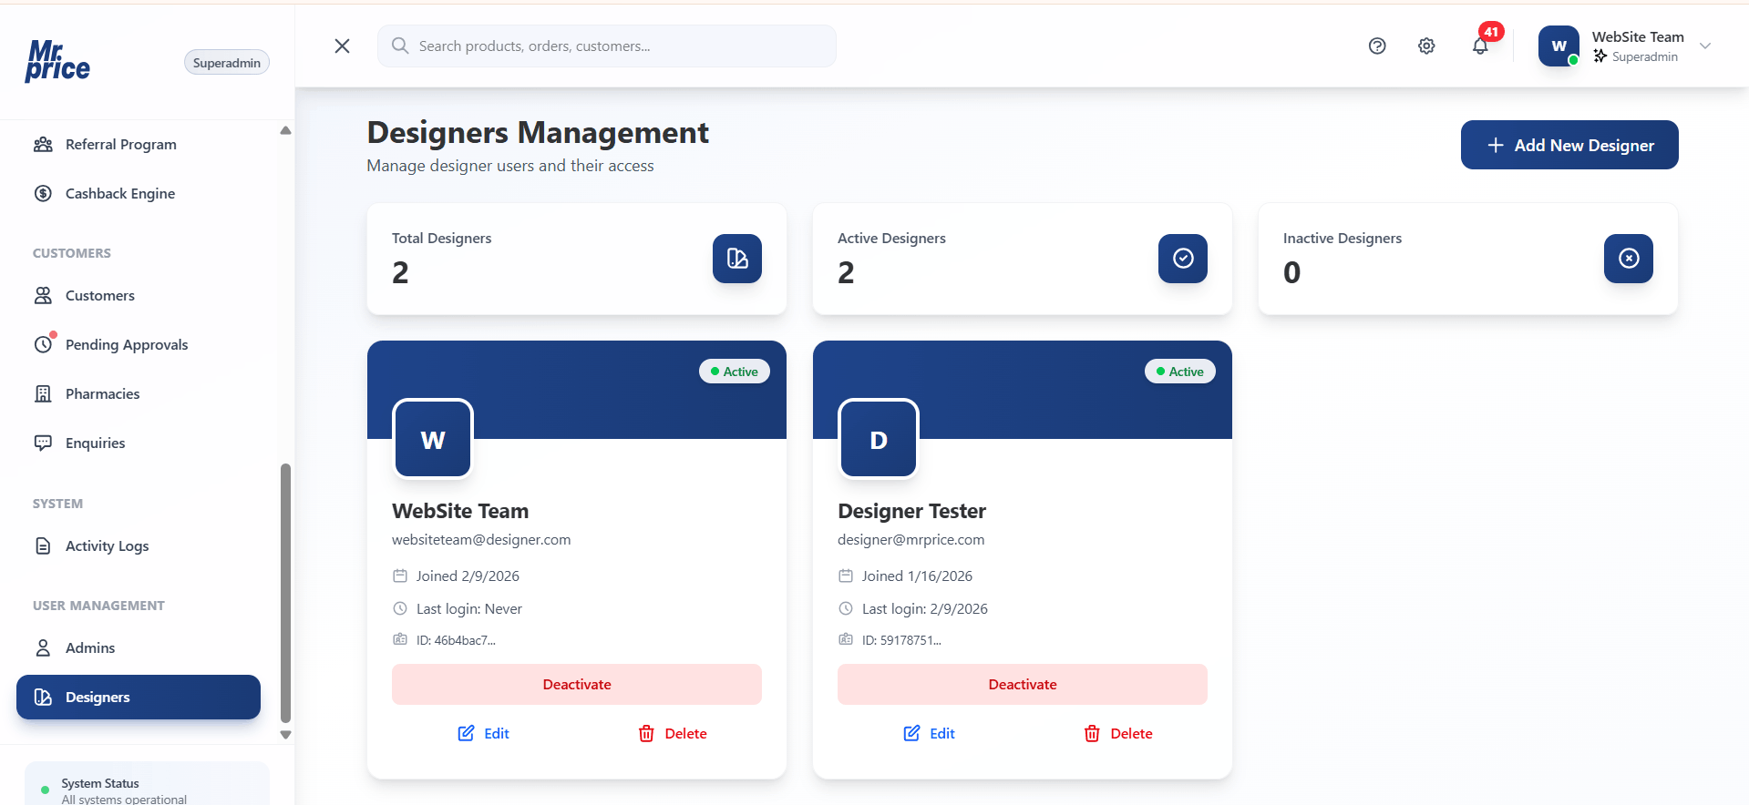
Task: Click sidebar scroll up arrow
Action: click(285, 130)
